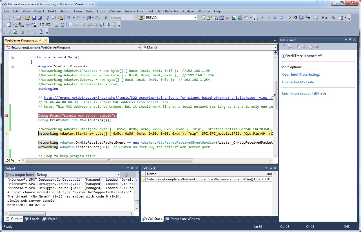
Task: Open the EREVID find combo box dropdown
Action: tap(195, 18)
